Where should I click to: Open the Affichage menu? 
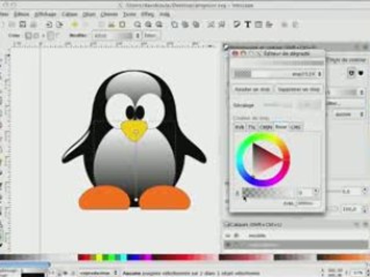(x=45, y=15)
